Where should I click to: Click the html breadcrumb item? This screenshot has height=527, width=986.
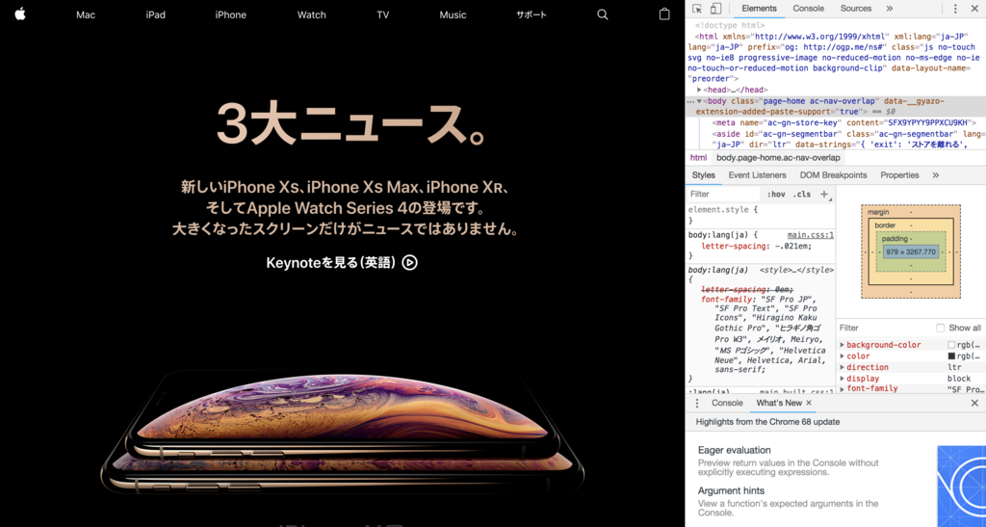(x=698, y=158)
